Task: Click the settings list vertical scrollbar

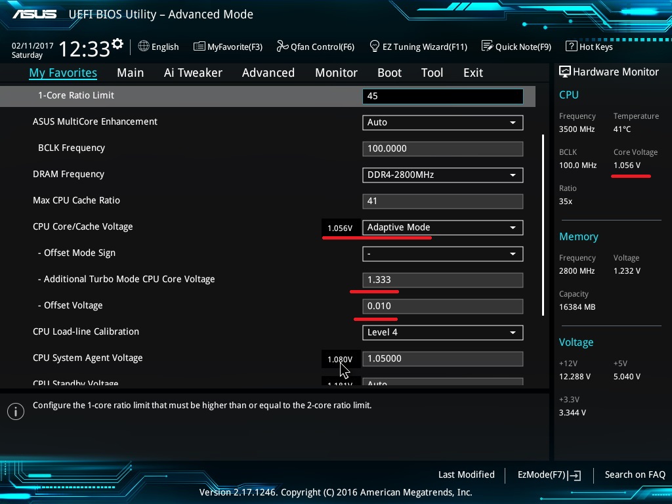Action: [x=543, y=225]
